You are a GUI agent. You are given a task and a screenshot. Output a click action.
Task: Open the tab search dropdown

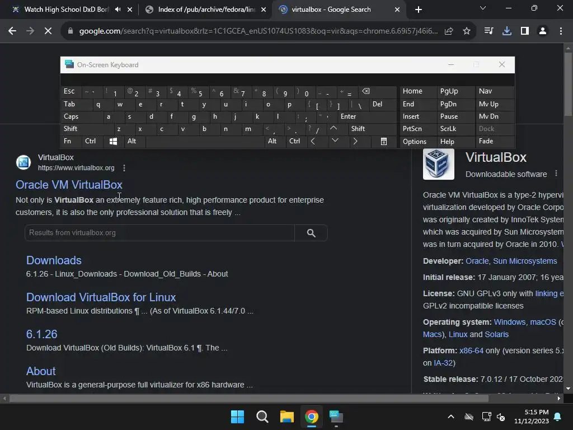pos(483,8)
